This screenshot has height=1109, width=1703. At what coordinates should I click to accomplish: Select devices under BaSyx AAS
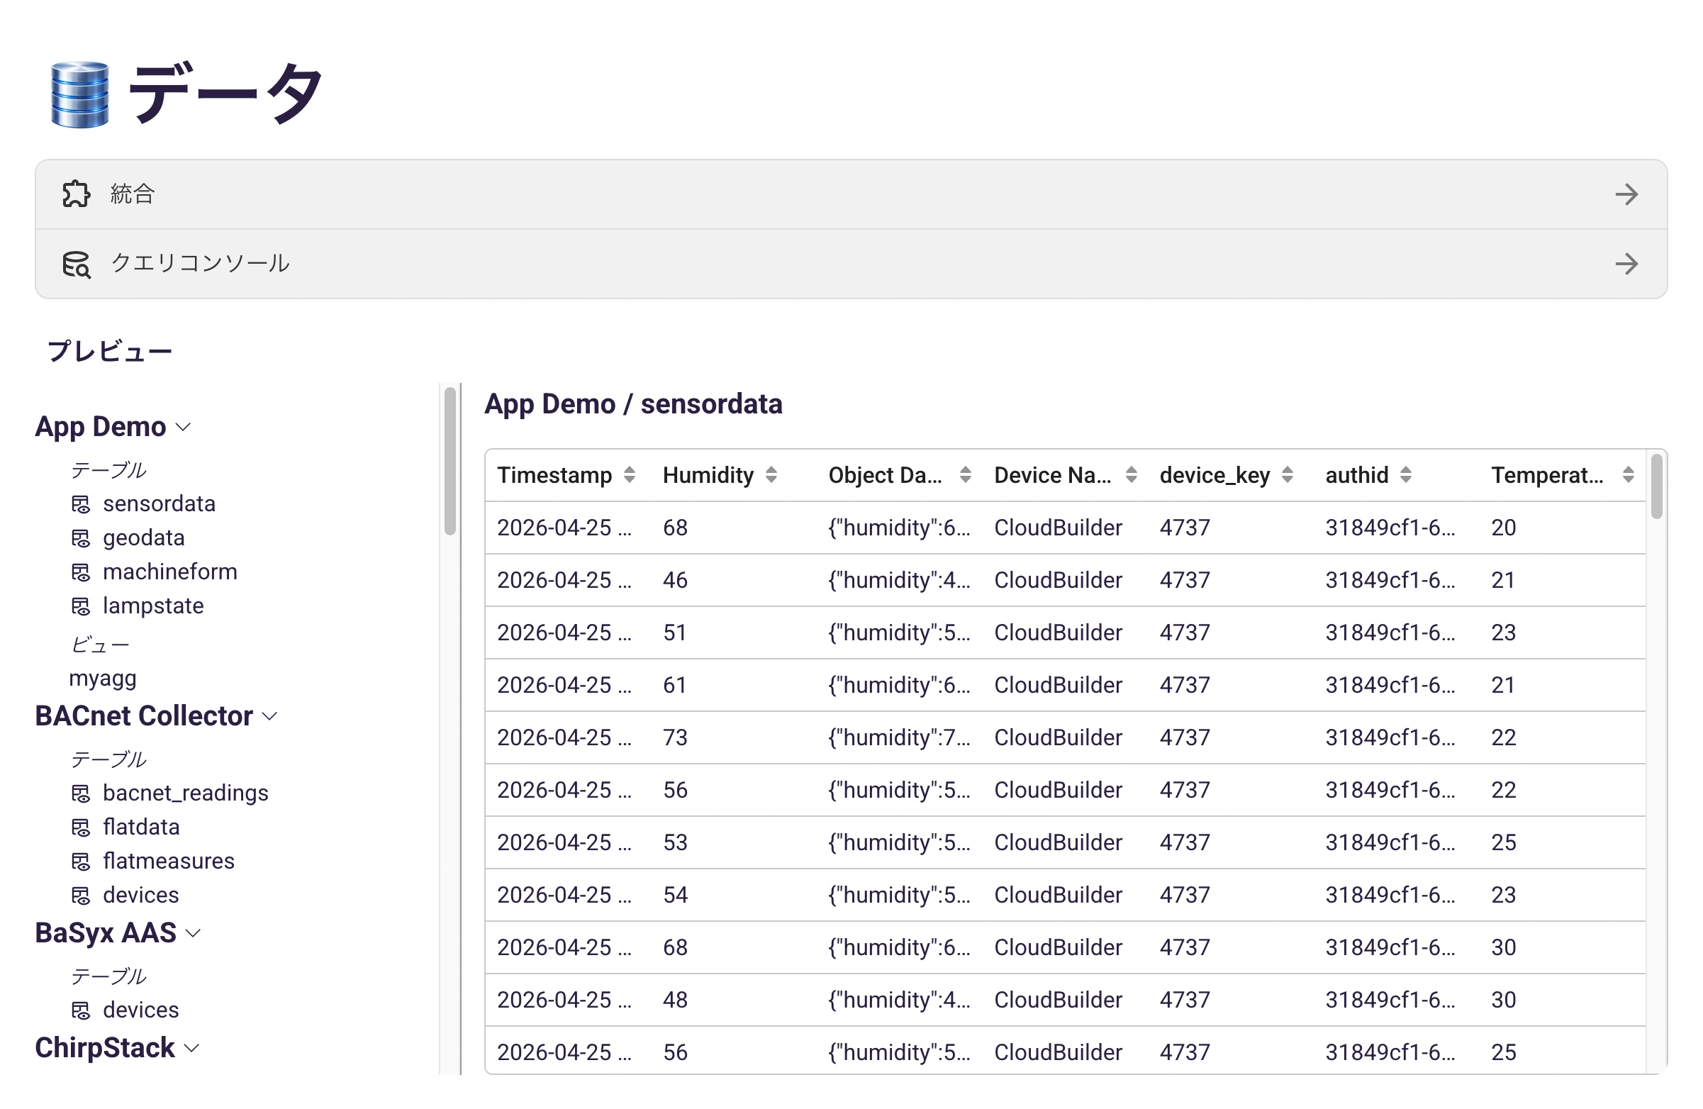(x=141, y=1010)
